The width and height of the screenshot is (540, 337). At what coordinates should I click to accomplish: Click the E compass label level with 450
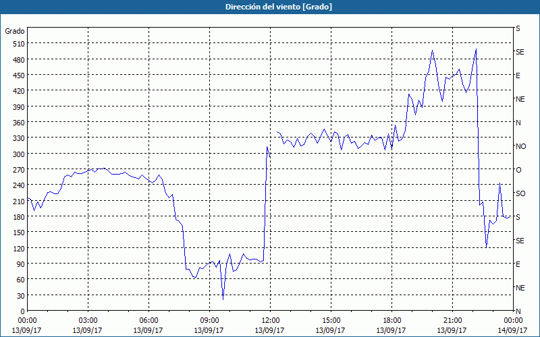point(518,75)
